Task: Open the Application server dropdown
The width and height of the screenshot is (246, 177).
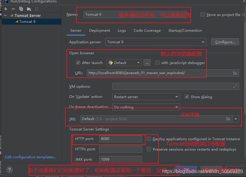Action: coord(156,42)
